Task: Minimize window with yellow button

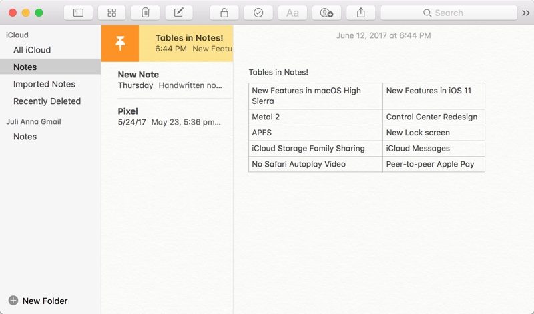Action: tap(26, 13)
